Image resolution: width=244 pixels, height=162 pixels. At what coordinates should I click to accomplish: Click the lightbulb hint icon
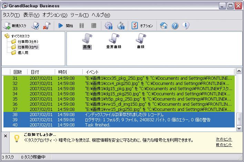point(17,139)
